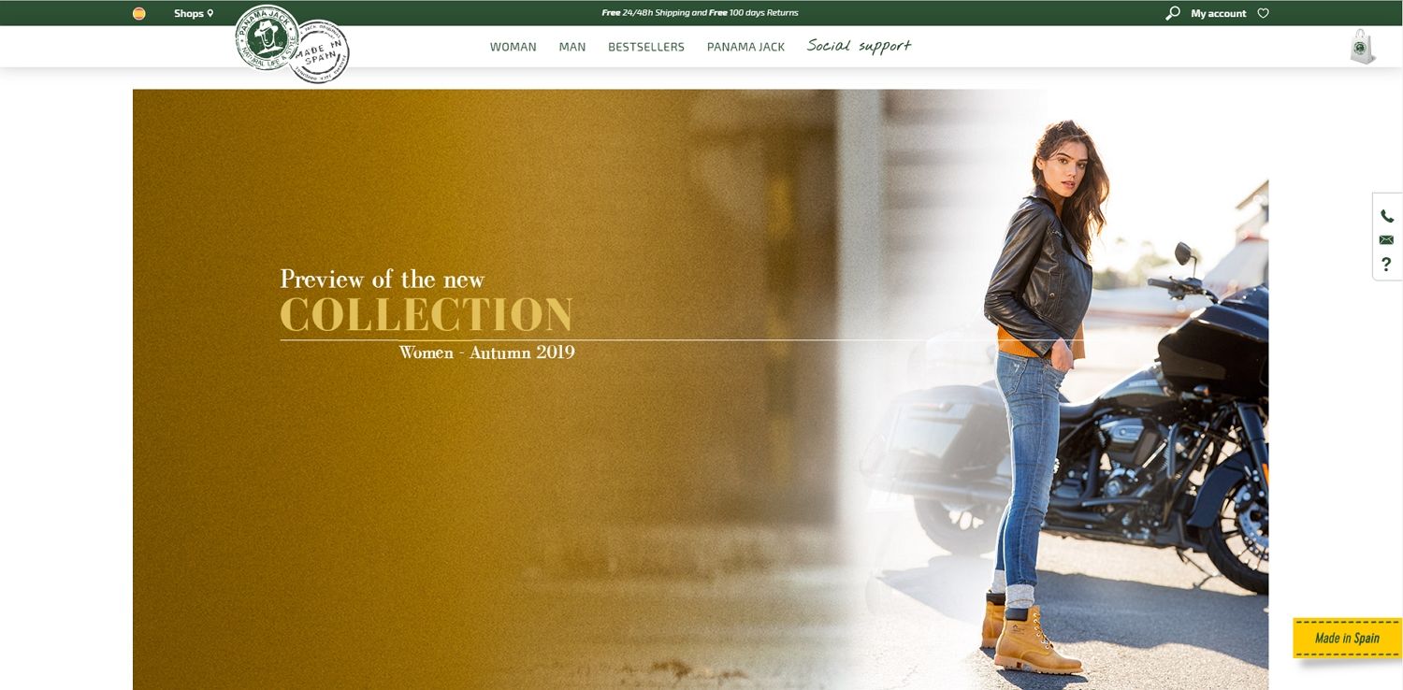The height and width of the screenshot is (690, 1403).
Task: Go to My account
Action: tap(1218, 13)
